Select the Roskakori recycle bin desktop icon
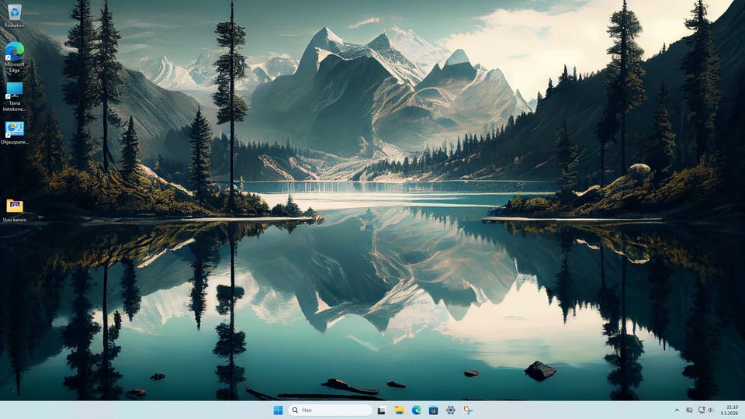 point(14,16)
